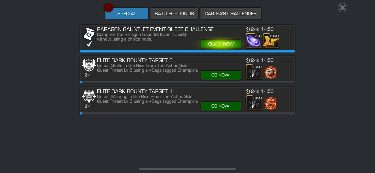View Mangog bounty target badge reward
Image resolution: width=375 pixels, height=173 pixels.
271,104
